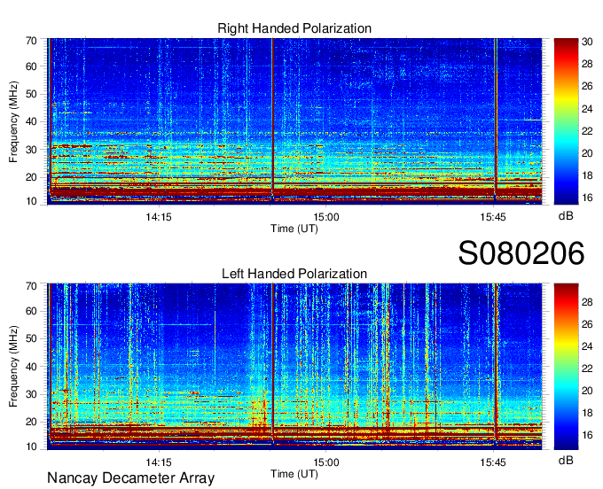603x489 pixels.
Task: Click Frequency (MHz) axis label of Right Handed plot
Action: tap(13, 121)
